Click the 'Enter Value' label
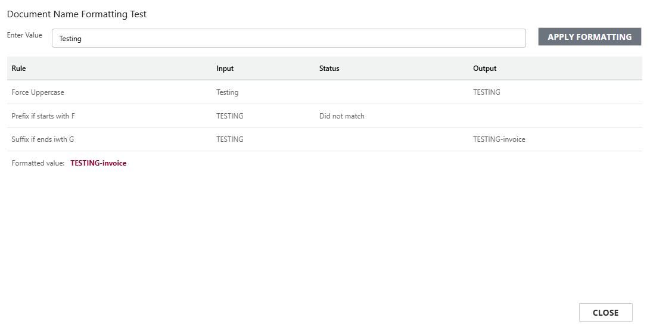 [x=24, y=35]
